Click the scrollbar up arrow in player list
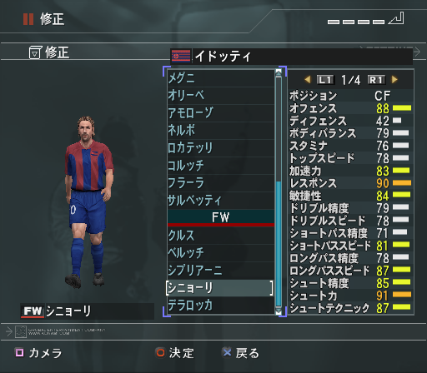Image resolution: width=427 pixels, height=373 pixels. 279,72
